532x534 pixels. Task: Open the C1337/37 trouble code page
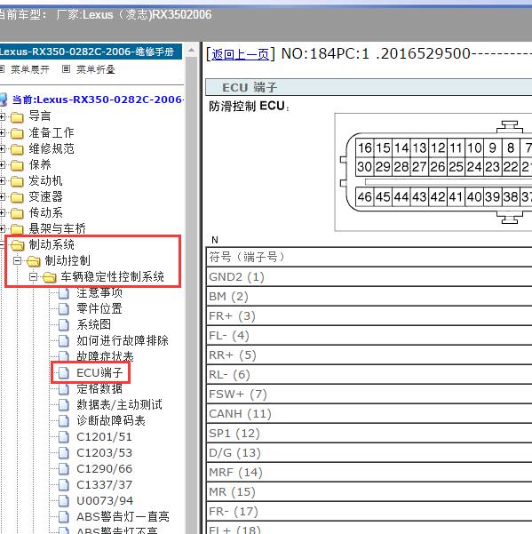(x=104, y=485)
